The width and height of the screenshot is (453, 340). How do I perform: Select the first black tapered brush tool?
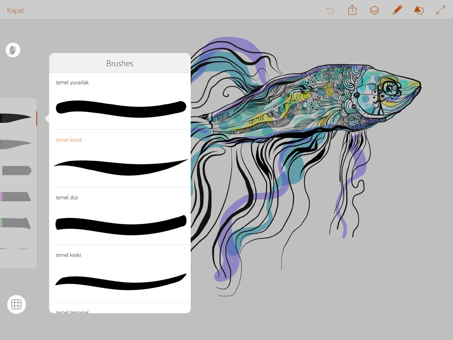pos(15,118)
